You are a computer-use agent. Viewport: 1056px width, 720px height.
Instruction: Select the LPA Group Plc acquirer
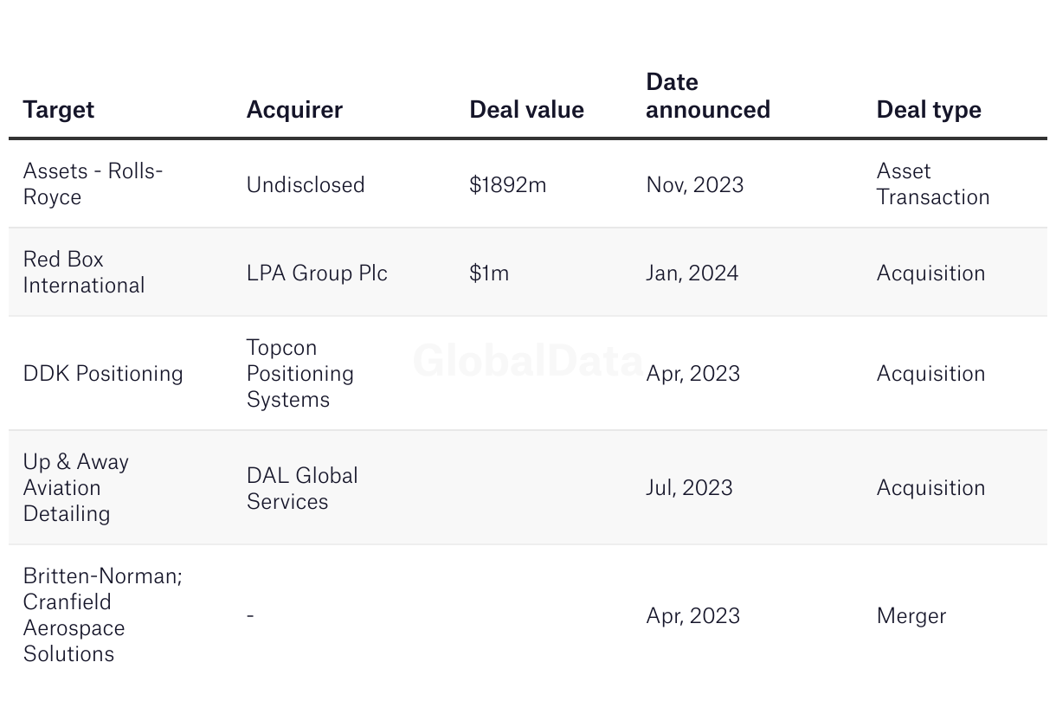[317, 273]
